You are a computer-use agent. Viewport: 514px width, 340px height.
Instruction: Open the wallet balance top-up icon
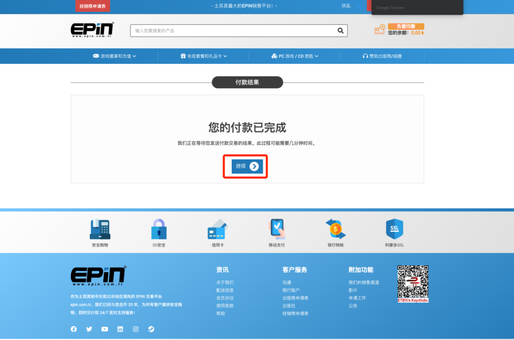point(380,29)
